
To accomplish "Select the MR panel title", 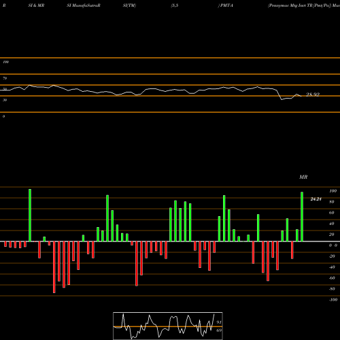I will click(303, 177).
